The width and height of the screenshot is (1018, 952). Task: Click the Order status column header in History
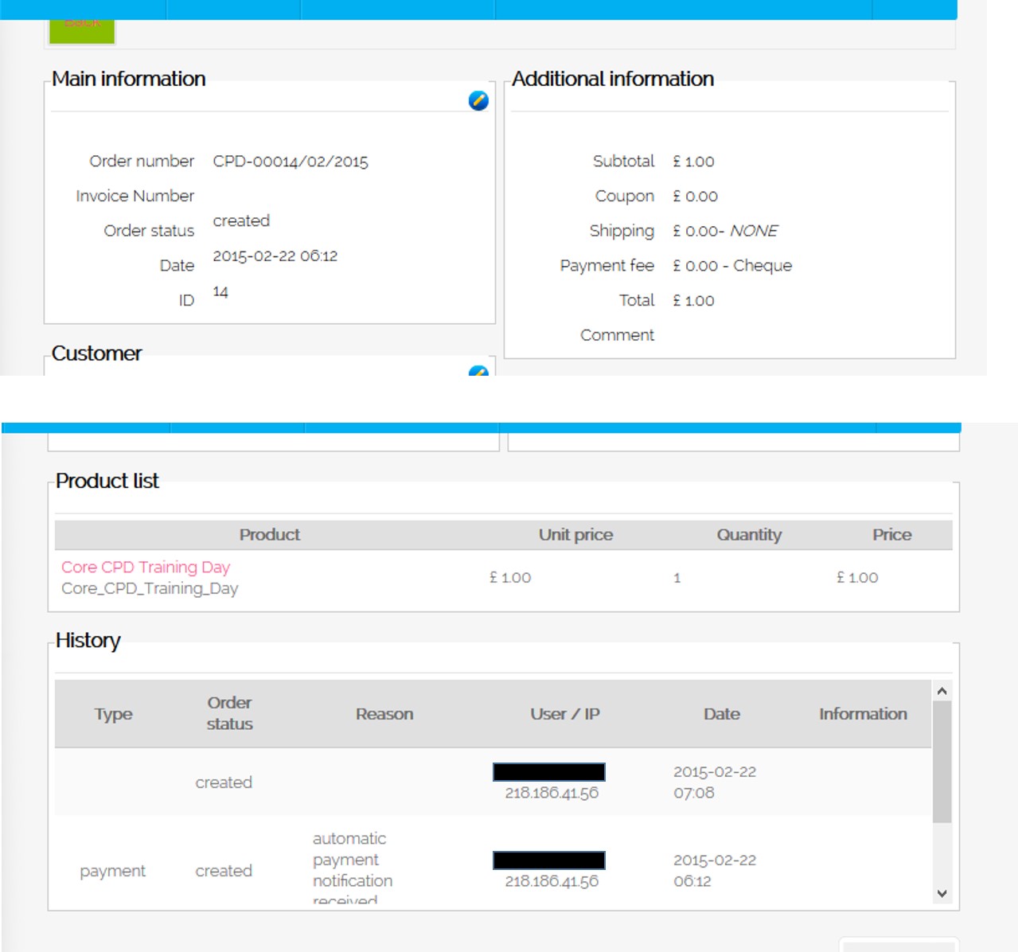pyautogui.click(x=229, y=713)
